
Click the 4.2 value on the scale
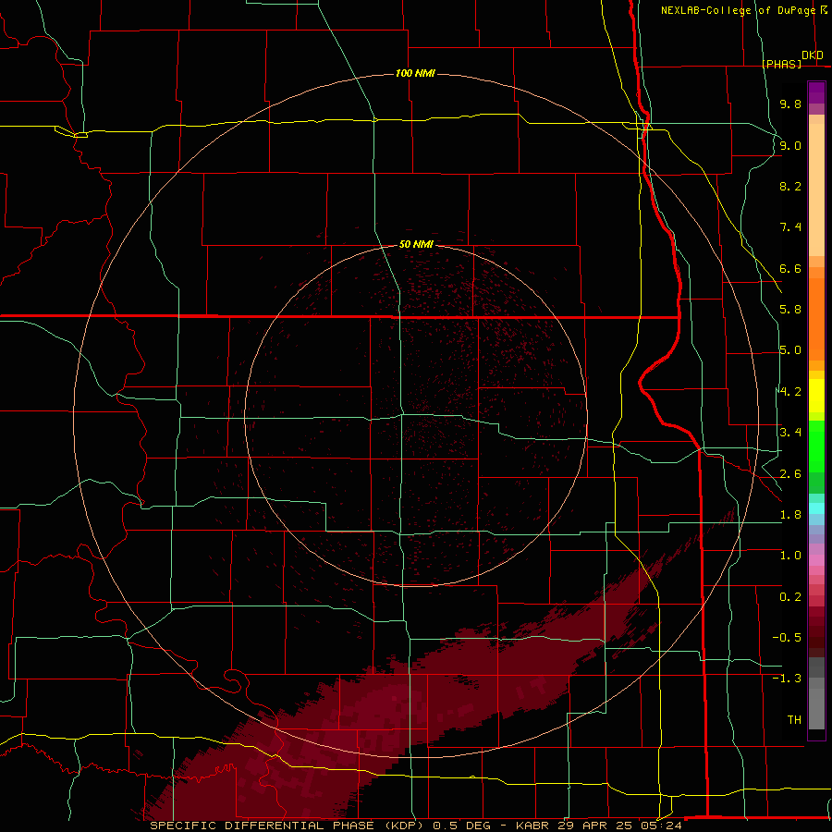[790, 392]
